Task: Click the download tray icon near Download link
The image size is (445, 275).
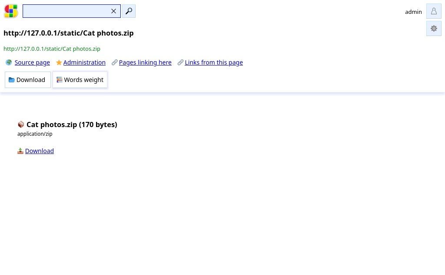Action: point(20,151)
